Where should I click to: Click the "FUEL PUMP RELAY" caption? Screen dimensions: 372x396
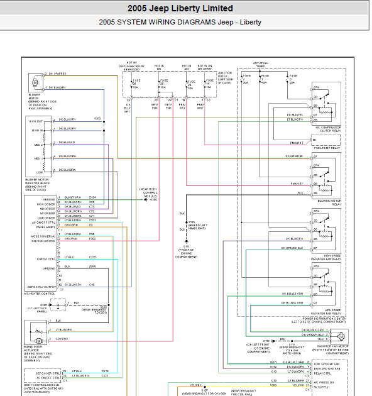[327, 148]
